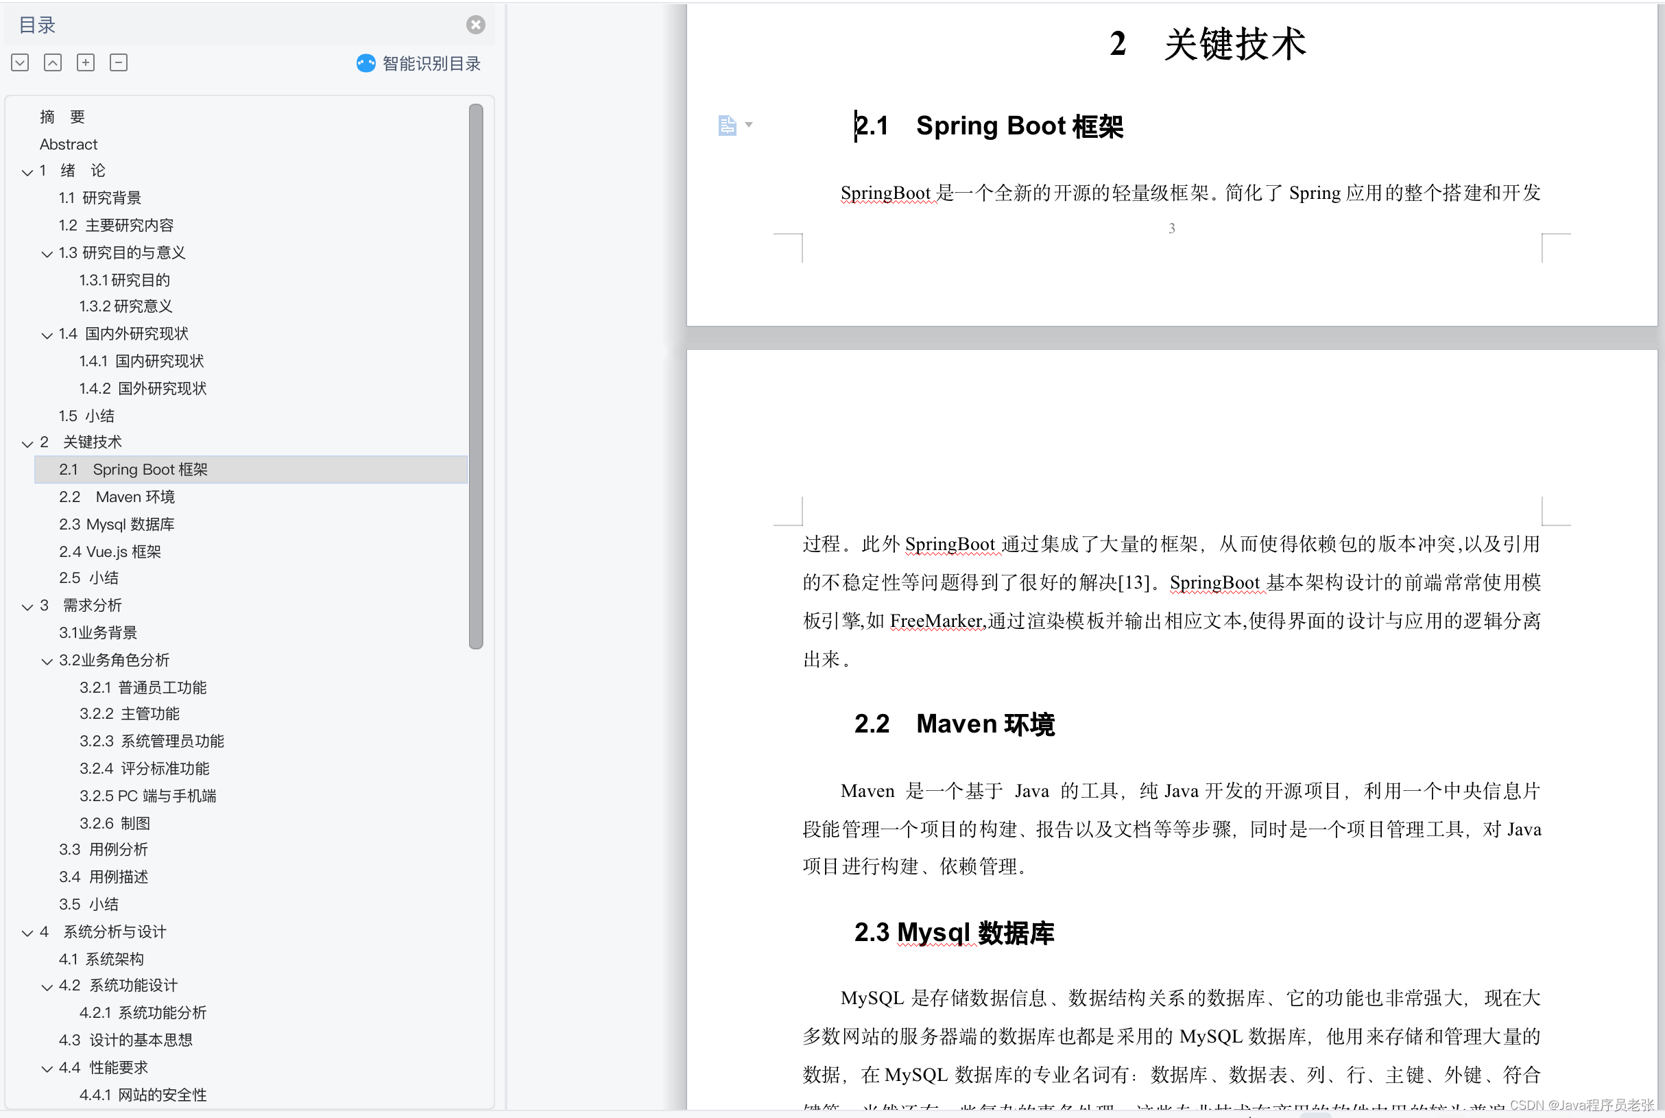Open 3.2.1 普通员工功能 entry
Viewport: 1665px width, 1118px height.
tap(143, 687)
